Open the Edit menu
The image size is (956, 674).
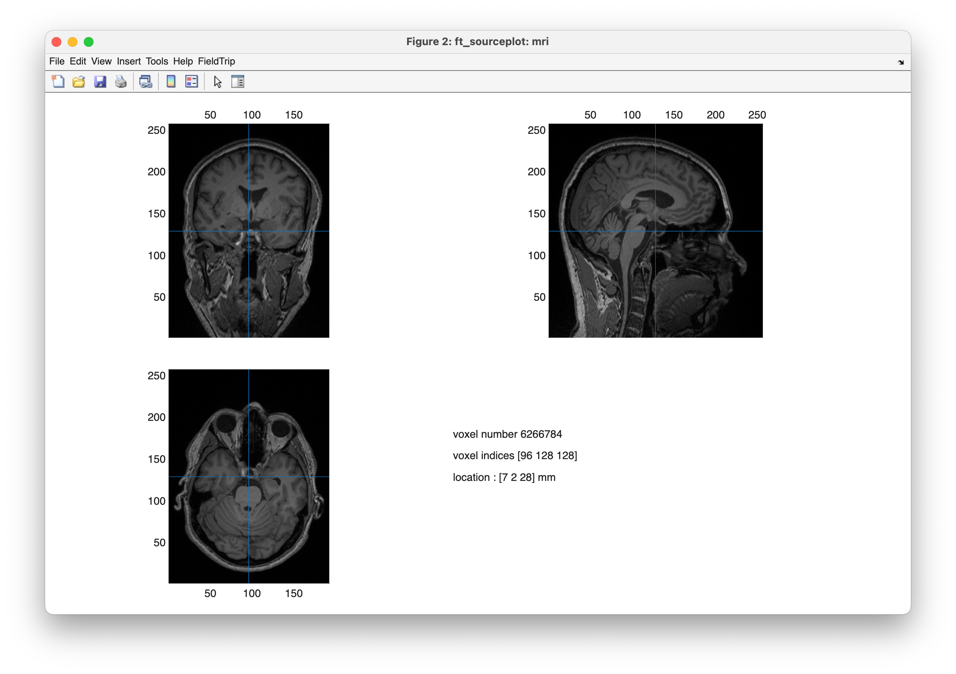tap(77, 61)
